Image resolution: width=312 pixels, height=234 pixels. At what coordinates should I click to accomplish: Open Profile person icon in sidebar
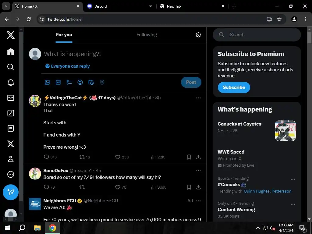(x=11, y=159)
